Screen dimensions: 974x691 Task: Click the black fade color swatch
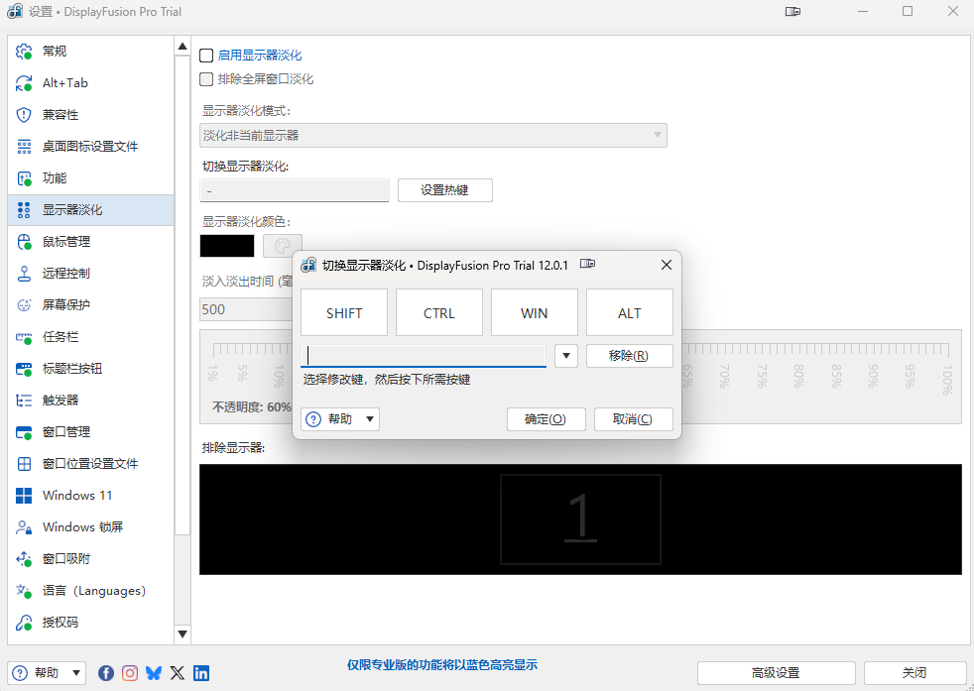(227, 246)
